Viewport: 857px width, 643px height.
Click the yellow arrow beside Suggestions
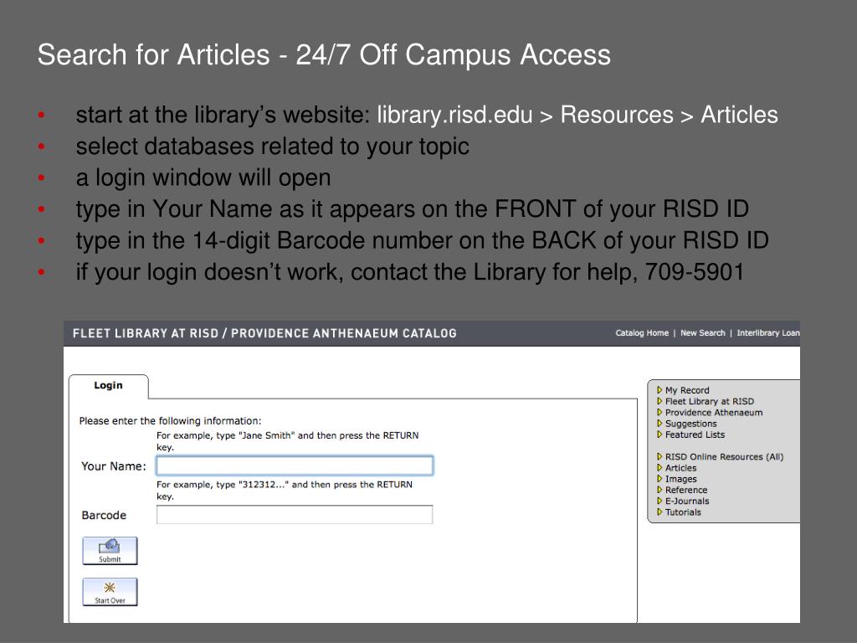pos(659,423)
